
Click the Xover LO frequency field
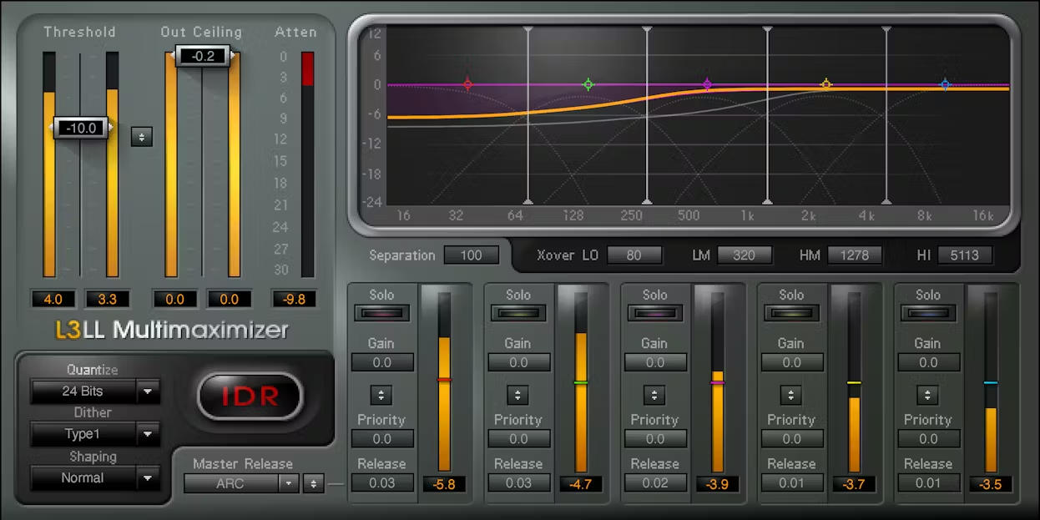pyautogui.click(x=634, y=255)
